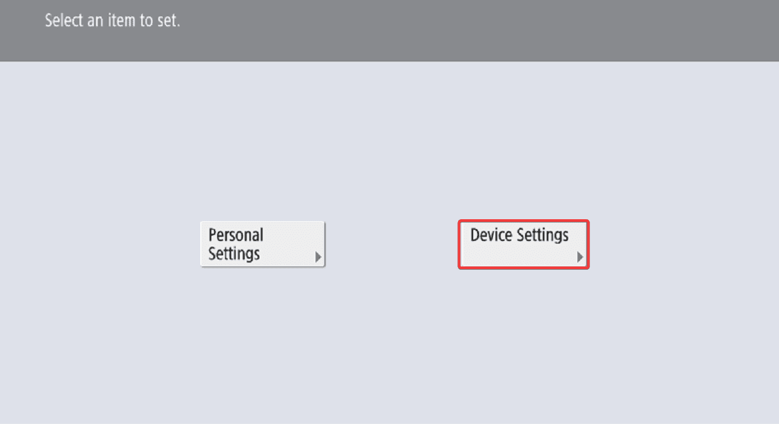Viewport: 779px width, 424px height.
Task: Tap the word 'Personal' on the left button
Action: click(236, 235)
